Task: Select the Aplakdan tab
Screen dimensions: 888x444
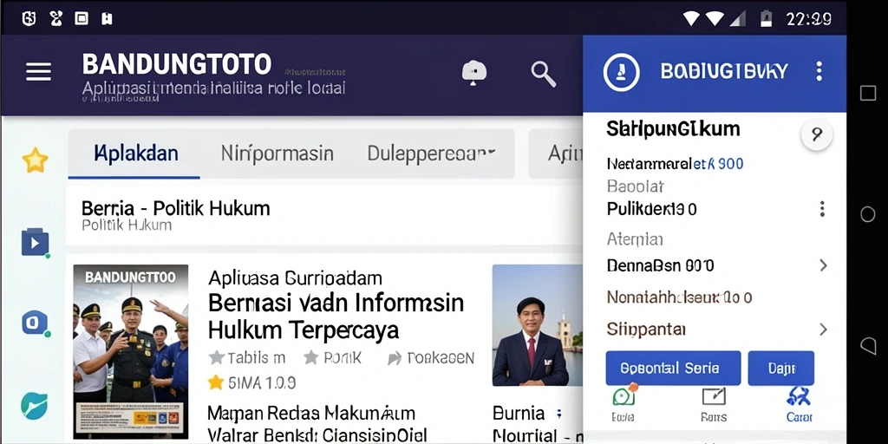Action: [135, 153]
